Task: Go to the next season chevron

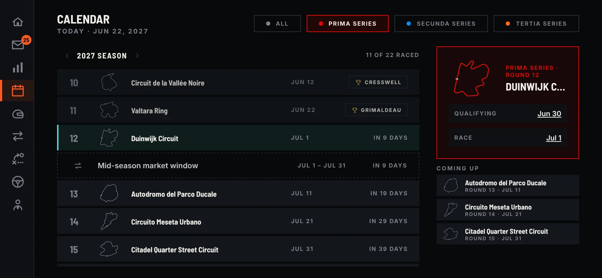Action: point(137,56)
